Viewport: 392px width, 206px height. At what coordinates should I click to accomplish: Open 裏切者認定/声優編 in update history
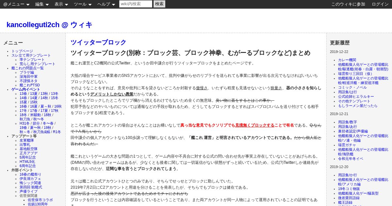tap(353, 131)
